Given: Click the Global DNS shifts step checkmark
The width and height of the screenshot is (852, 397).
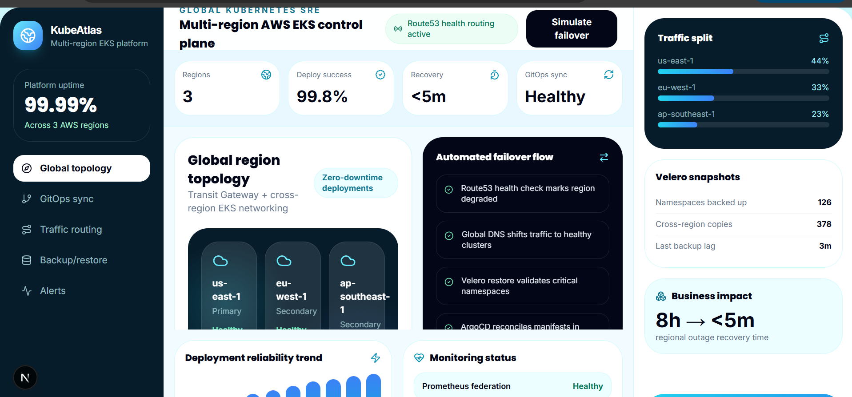Looking at the screenshot, I should click(x=449, y=236).
